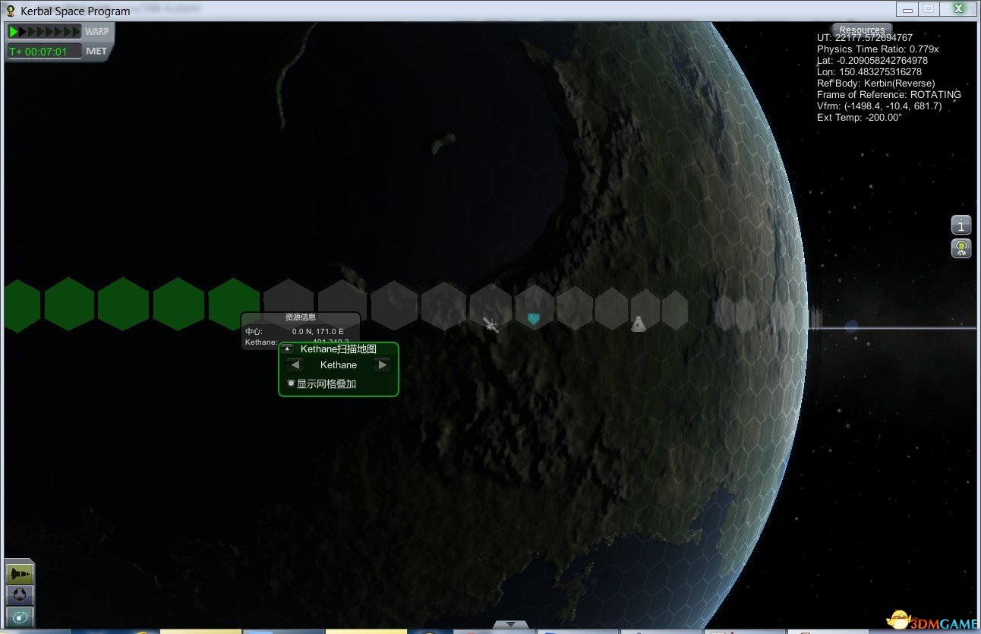Expand the bottom navball pull-up tab
The width and height of the screenshot is (981, 634).
pyautogui.click(x=511, y=625)
